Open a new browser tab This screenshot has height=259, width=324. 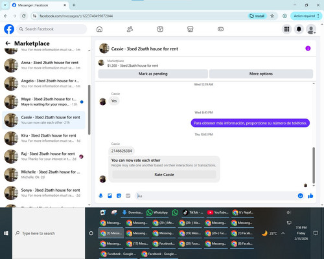[x=74, y=5]
